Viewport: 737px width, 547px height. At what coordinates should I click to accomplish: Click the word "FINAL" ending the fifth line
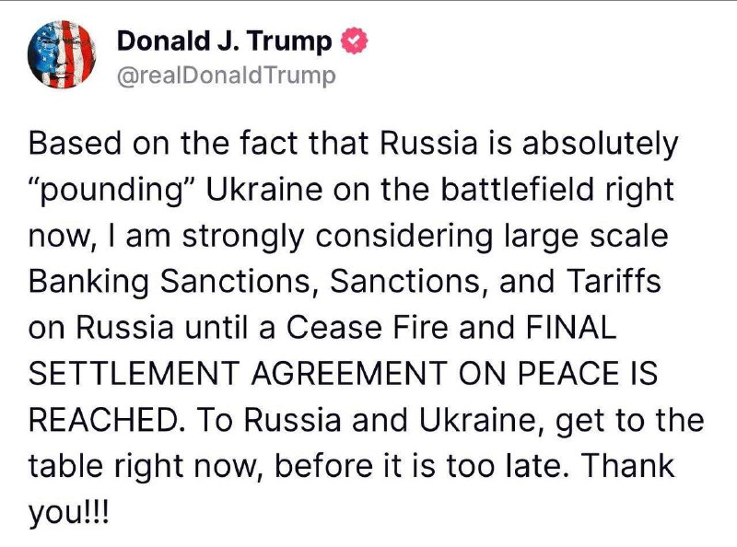click(x=570, y=327)
